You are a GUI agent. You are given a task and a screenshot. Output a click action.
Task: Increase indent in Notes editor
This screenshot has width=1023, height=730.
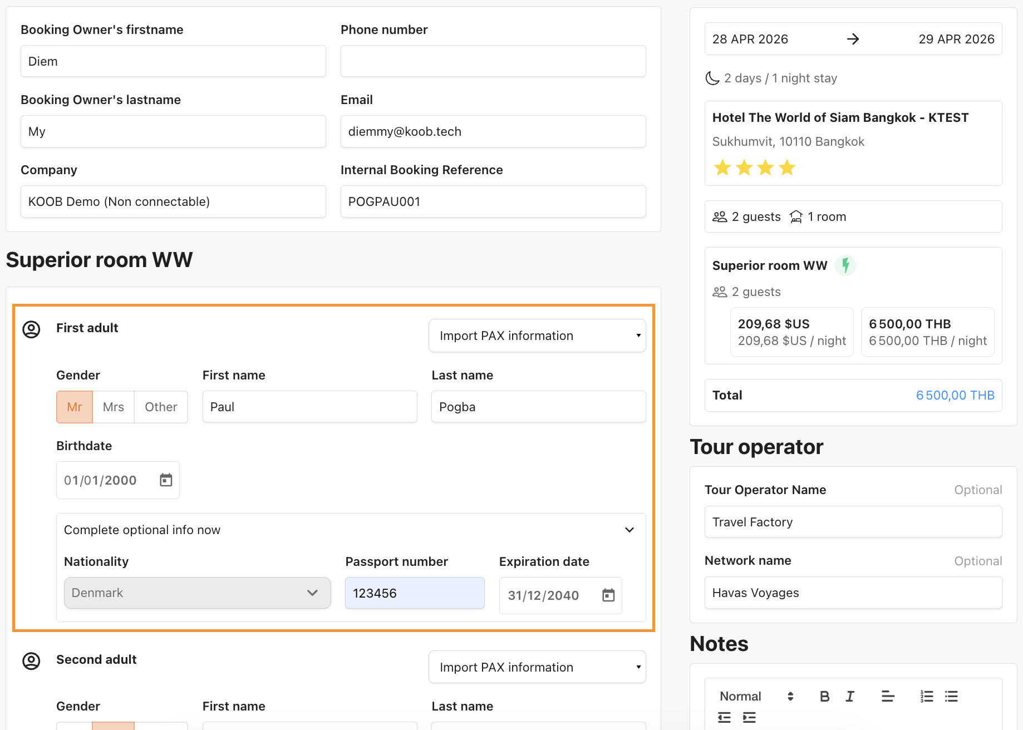coord(749,717)
